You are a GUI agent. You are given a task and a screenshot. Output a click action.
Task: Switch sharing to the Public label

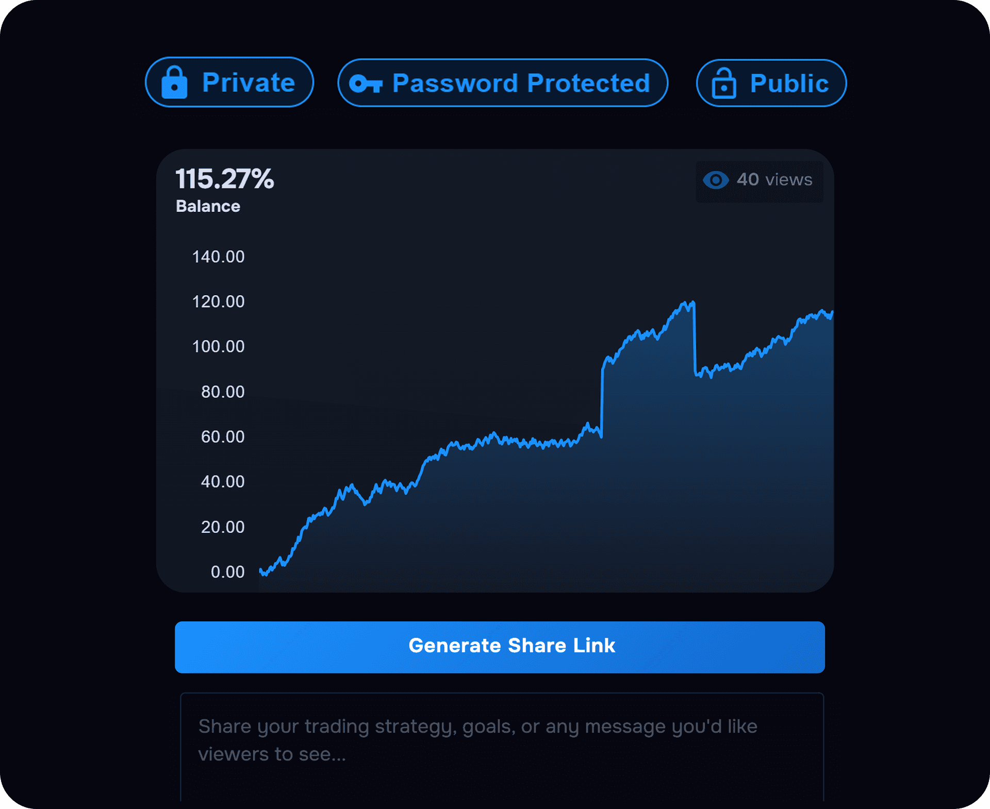(789, 83)
